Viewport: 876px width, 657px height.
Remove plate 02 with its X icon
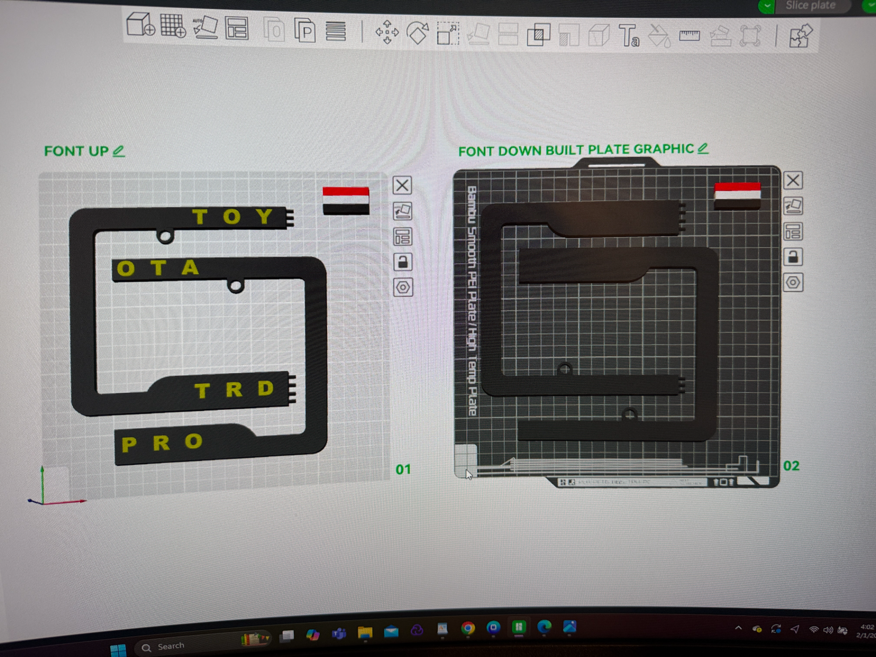click(793, 180)
